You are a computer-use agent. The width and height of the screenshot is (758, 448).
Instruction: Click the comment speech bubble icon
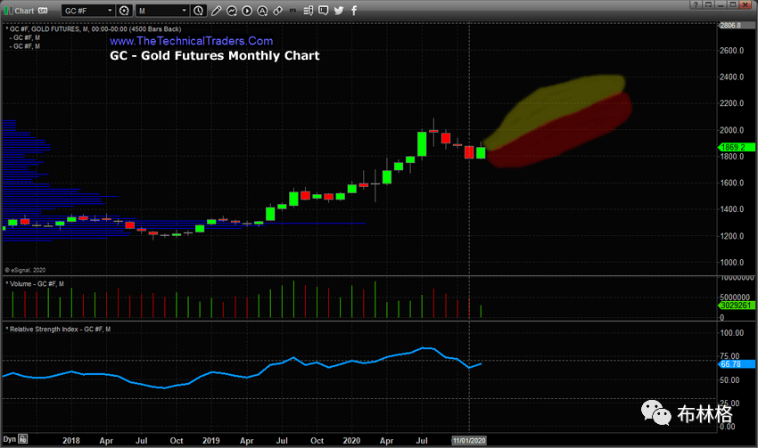pyautogui.click(x=324, y=11)
